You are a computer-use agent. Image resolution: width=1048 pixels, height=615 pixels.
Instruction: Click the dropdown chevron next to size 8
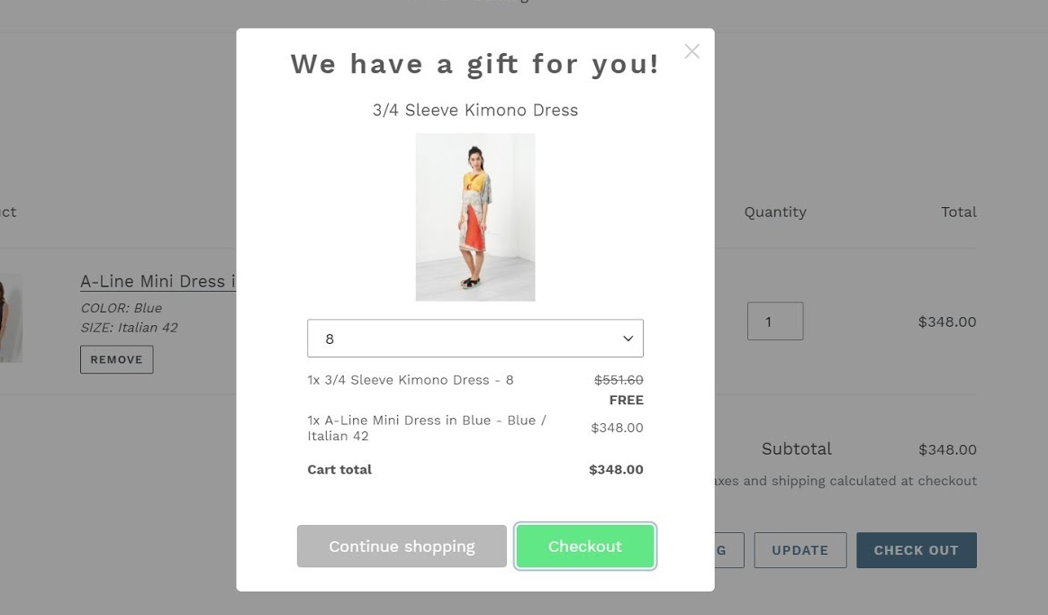click(628, 338)
